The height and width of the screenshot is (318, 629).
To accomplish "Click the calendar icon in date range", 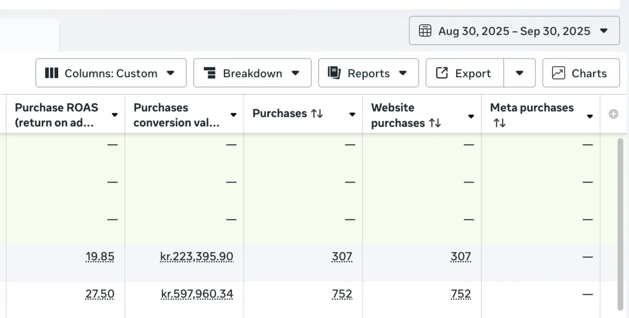I will click(425, 31).
